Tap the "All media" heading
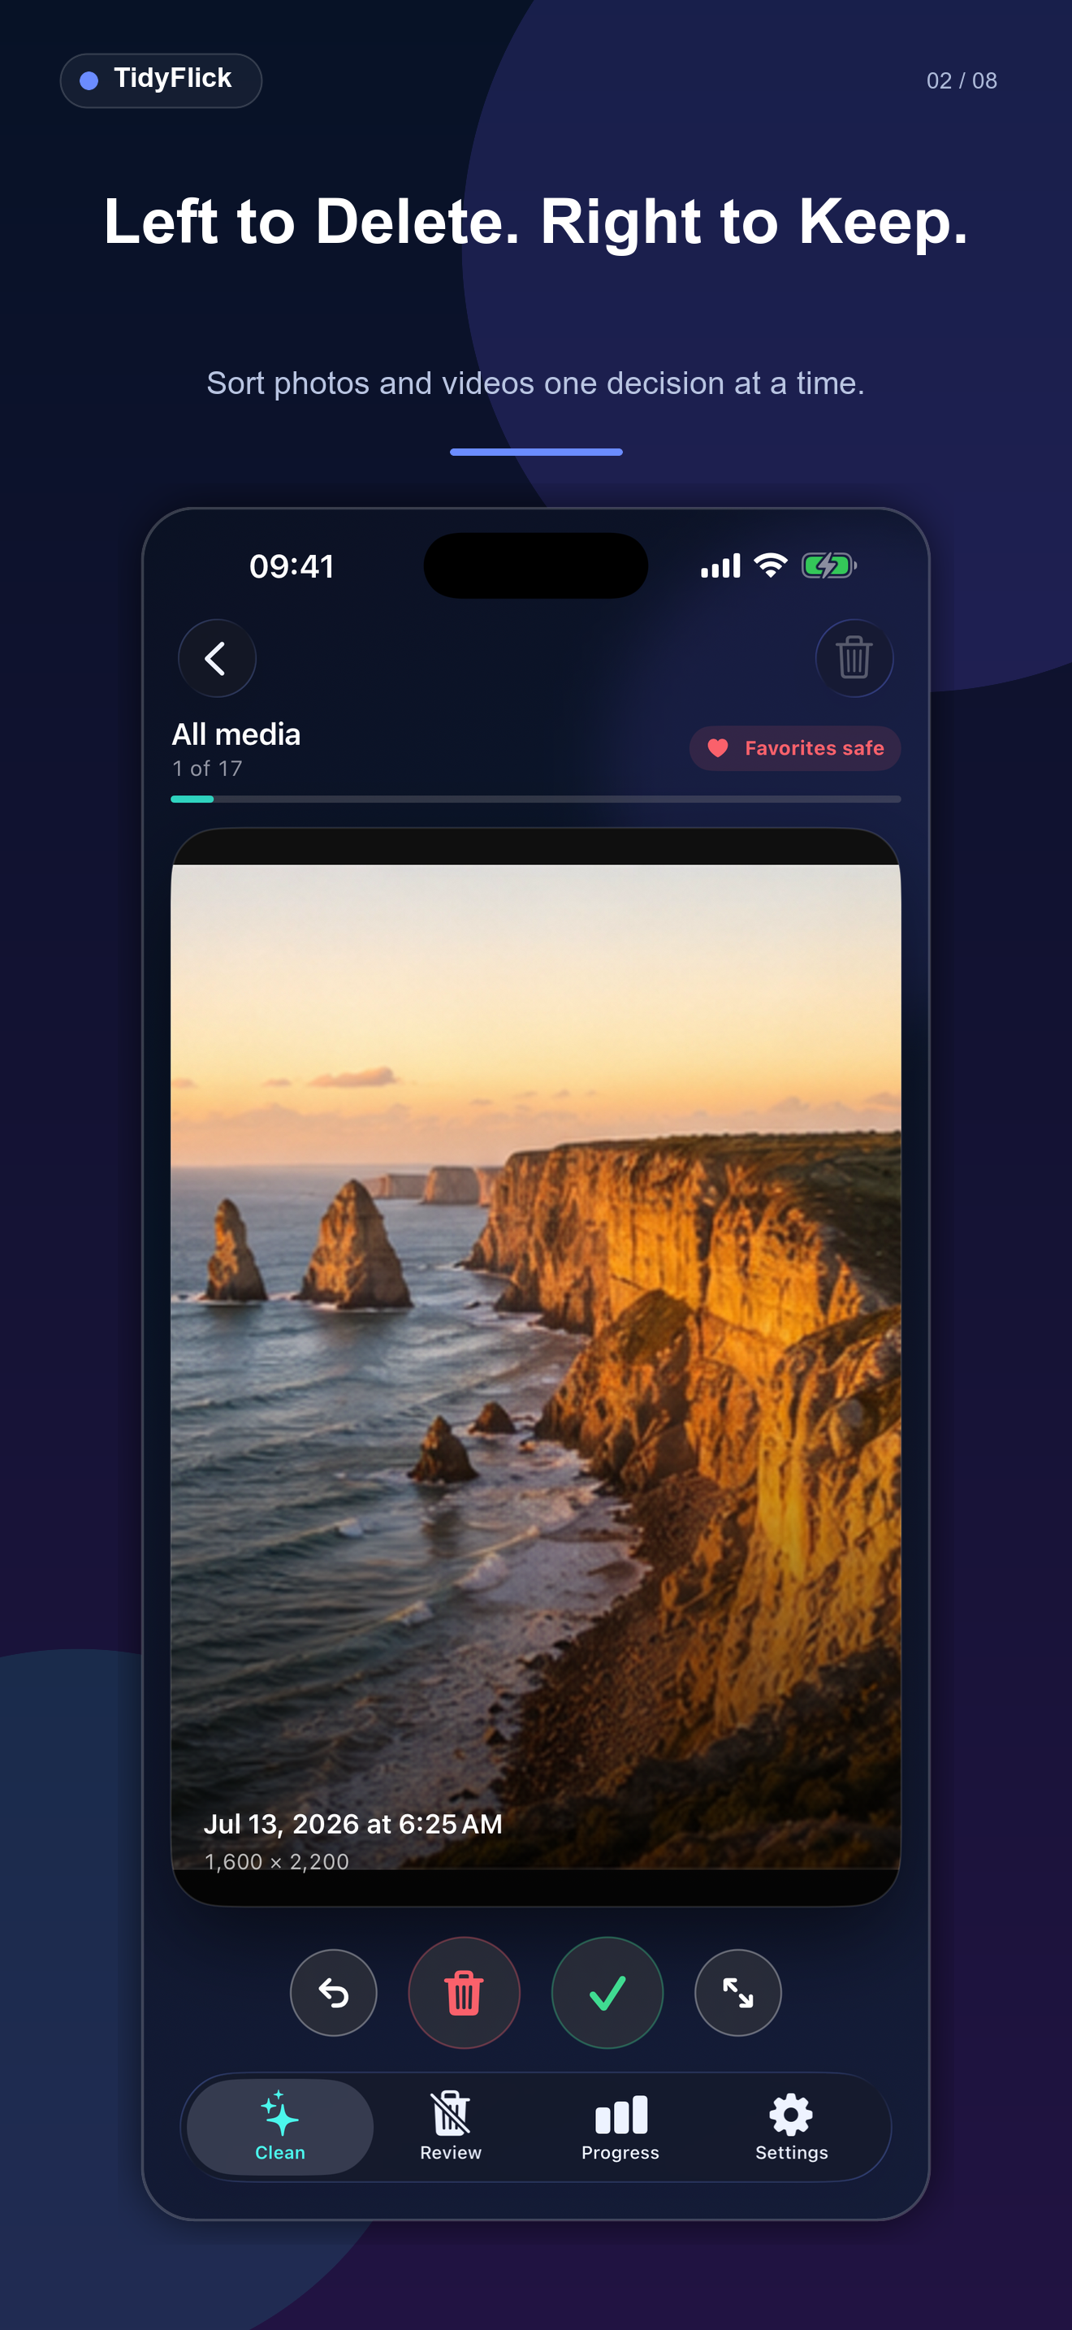1072x2330 pixels. point(236,734)
